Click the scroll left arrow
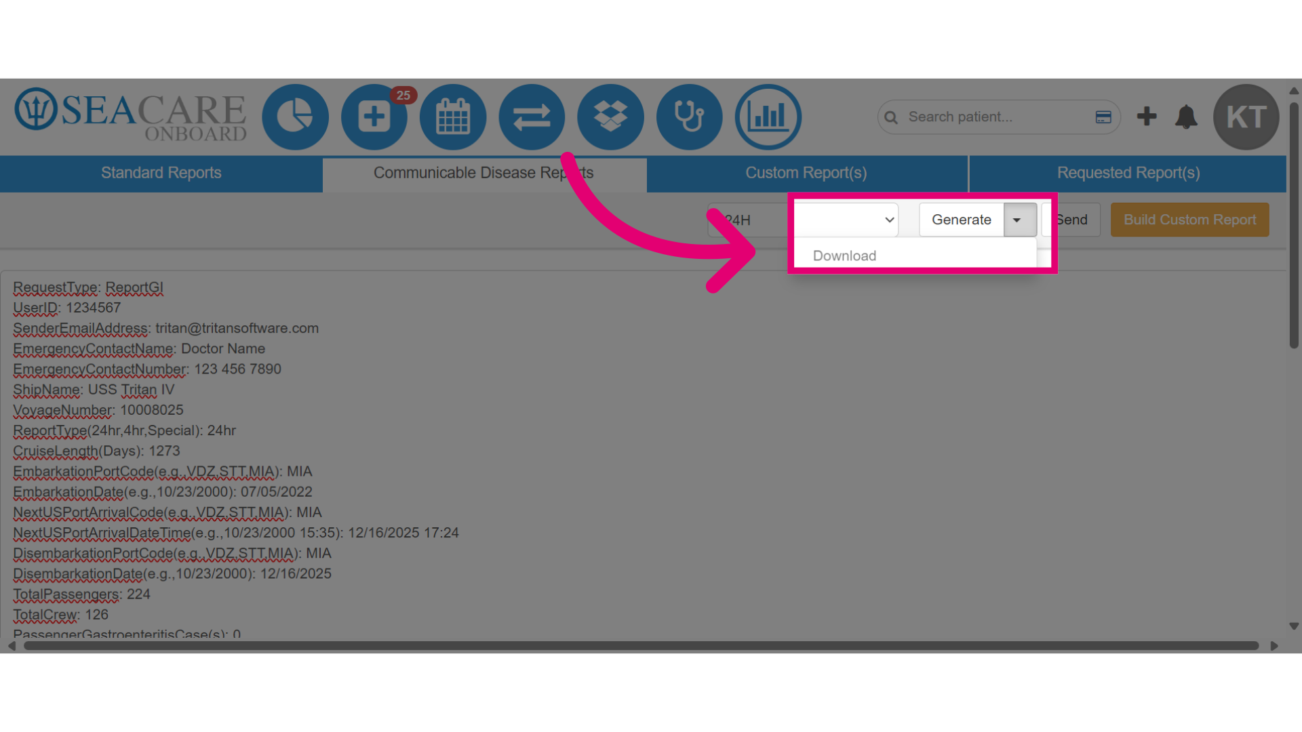The image size is (1302, 732). pyautogui.click(x=11, y=646)
